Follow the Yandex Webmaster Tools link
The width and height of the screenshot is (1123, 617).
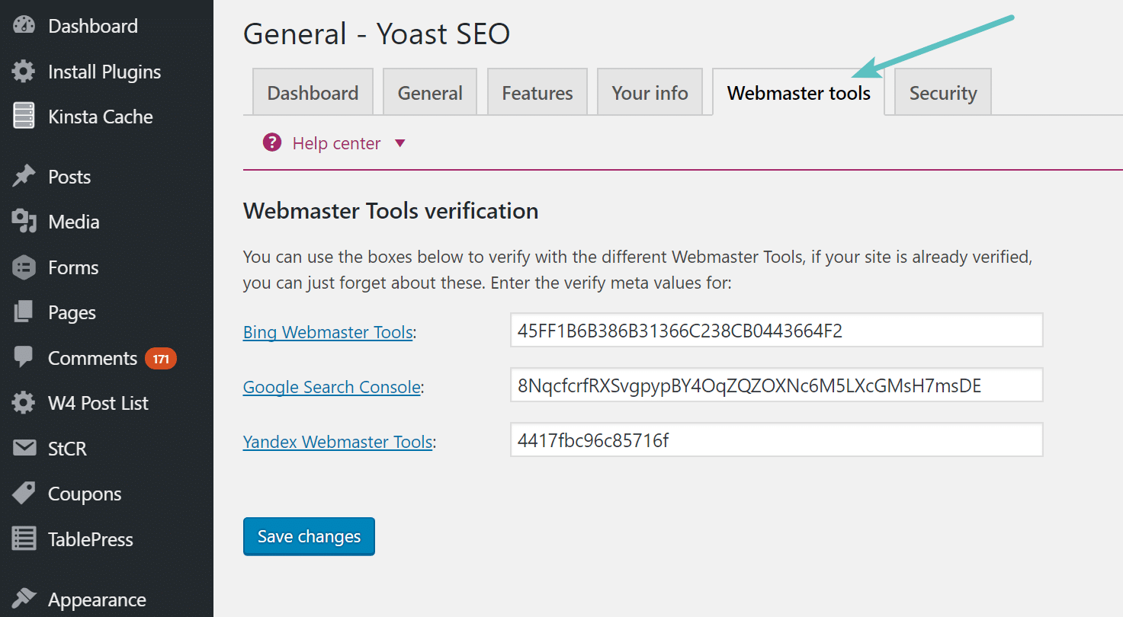pos(338,442)
